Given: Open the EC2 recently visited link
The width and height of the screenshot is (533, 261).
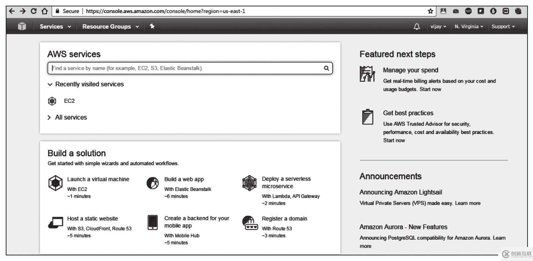Looking at the screenshot, I should click(x=69, y=101).
